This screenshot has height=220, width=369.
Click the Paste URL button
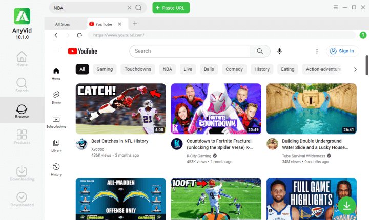pyautogui.click(x=171, y=8)
